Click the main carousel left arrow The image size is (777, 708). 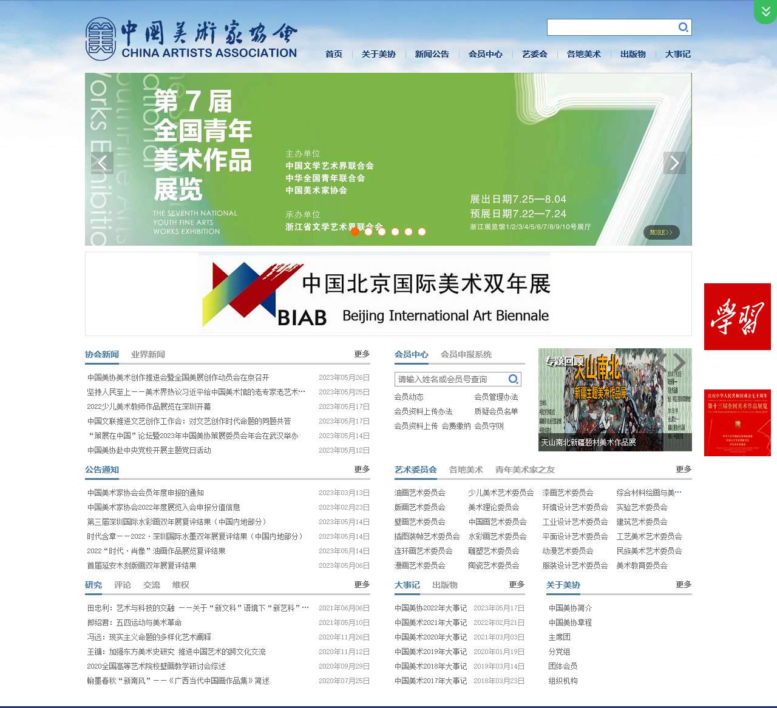coord(102,162)
